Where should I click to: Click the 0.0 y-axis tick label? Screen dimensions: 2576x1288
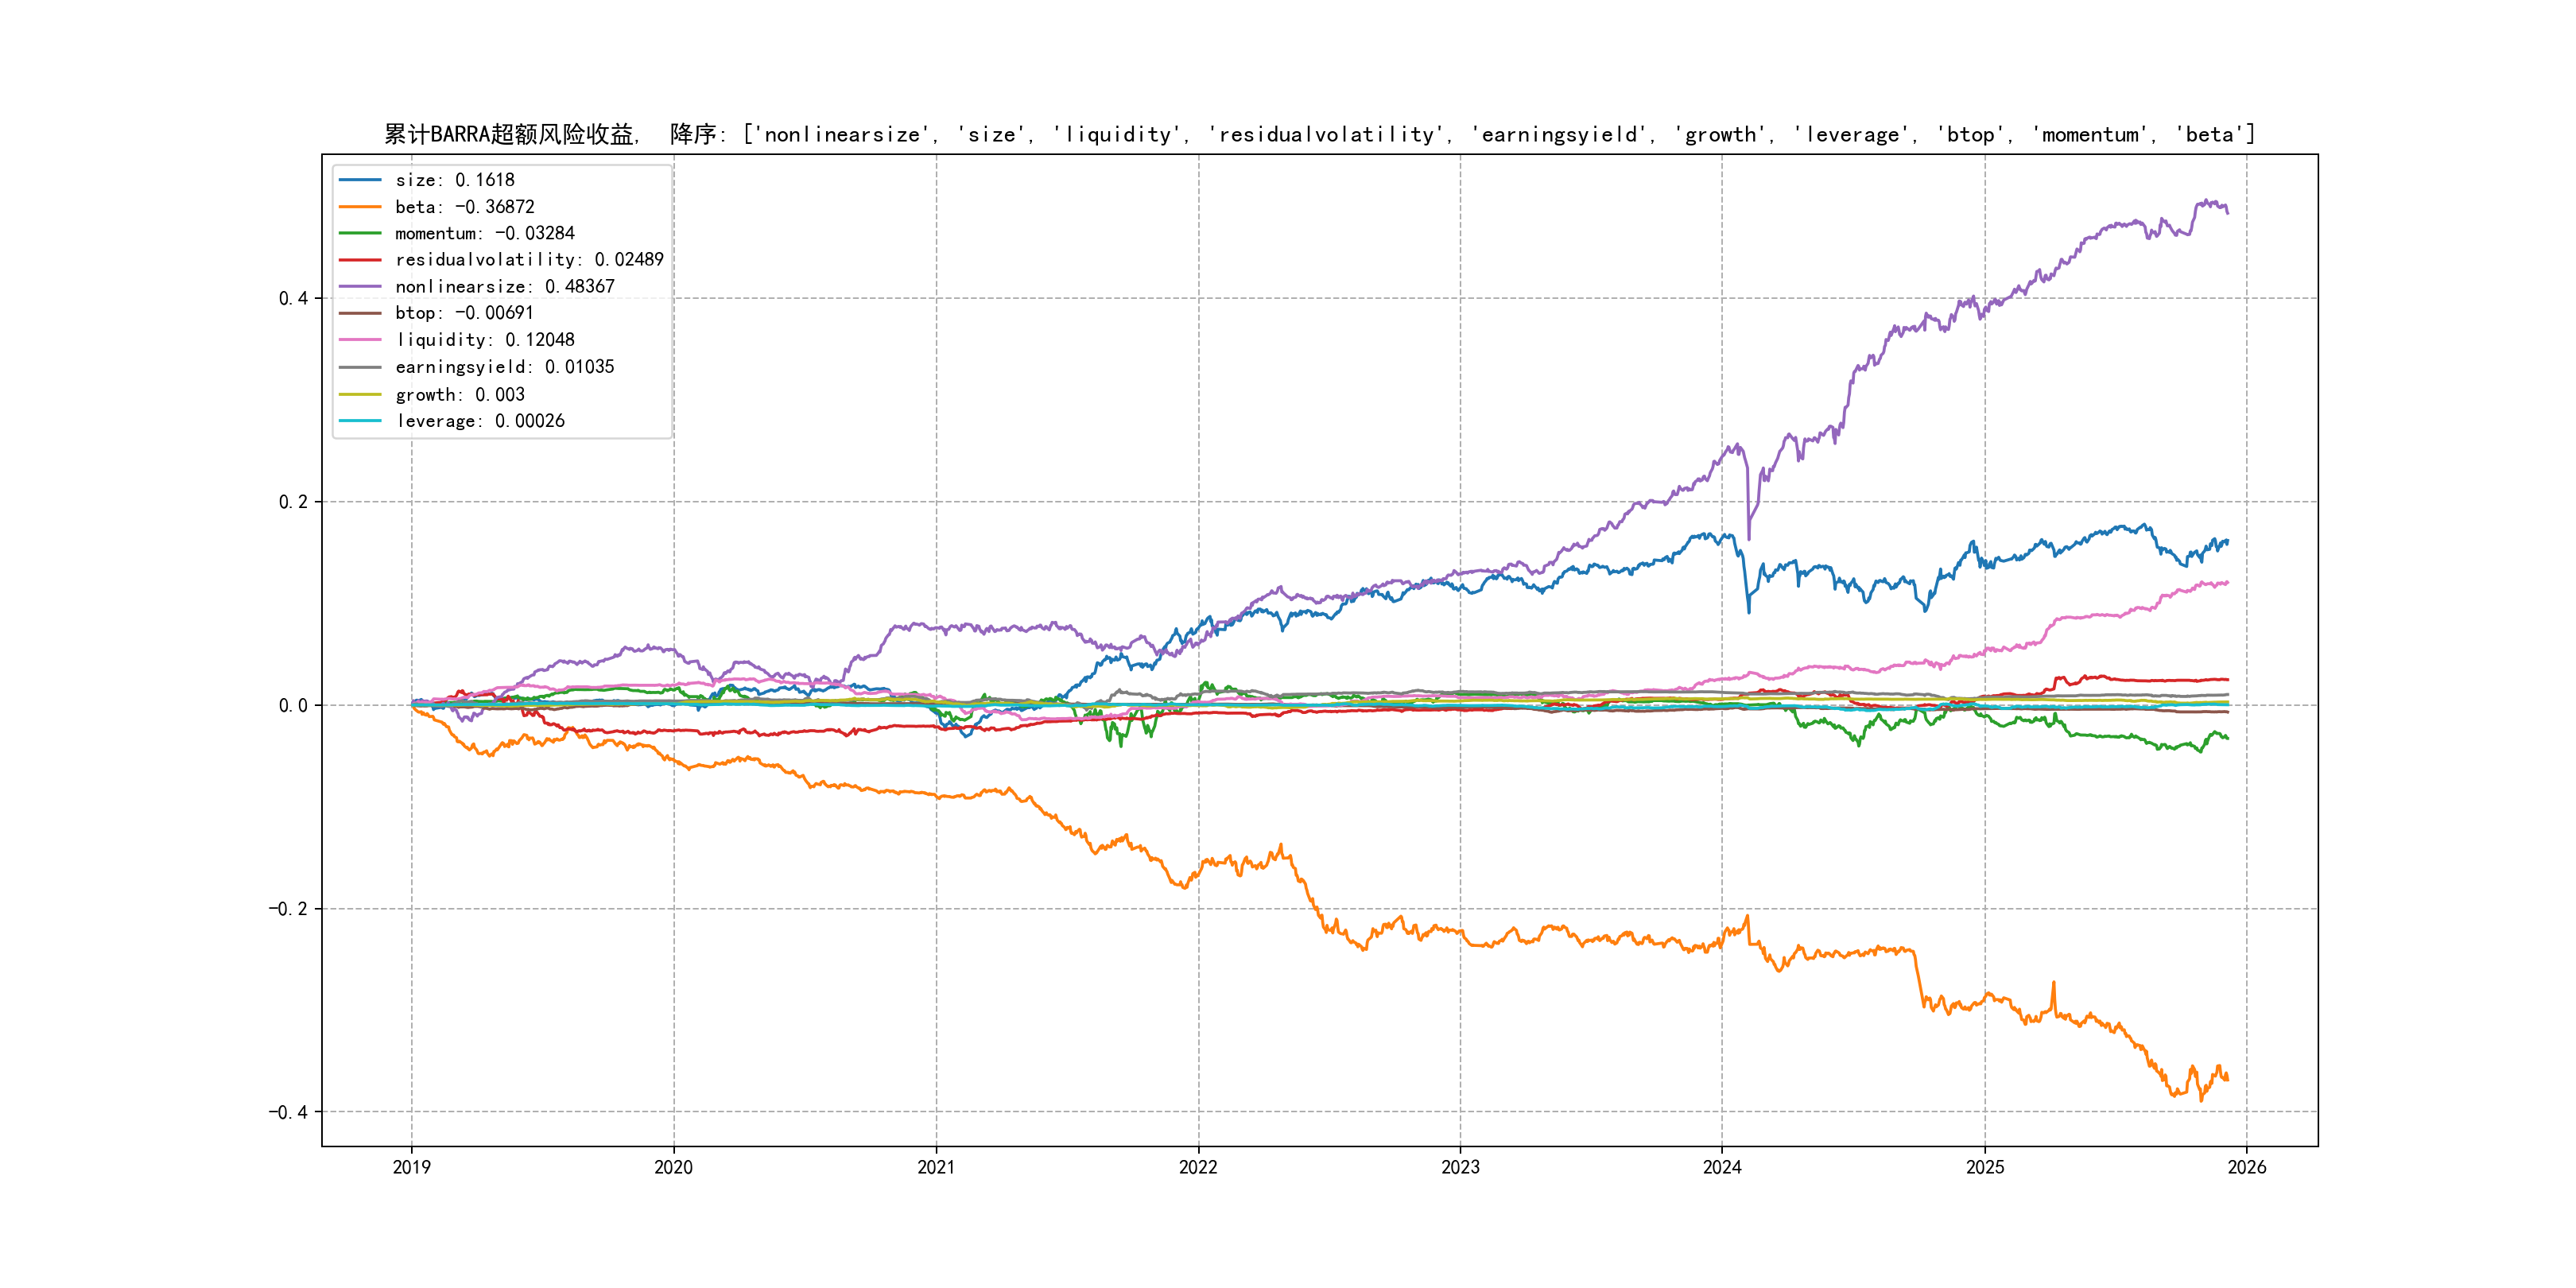point(293,705)
